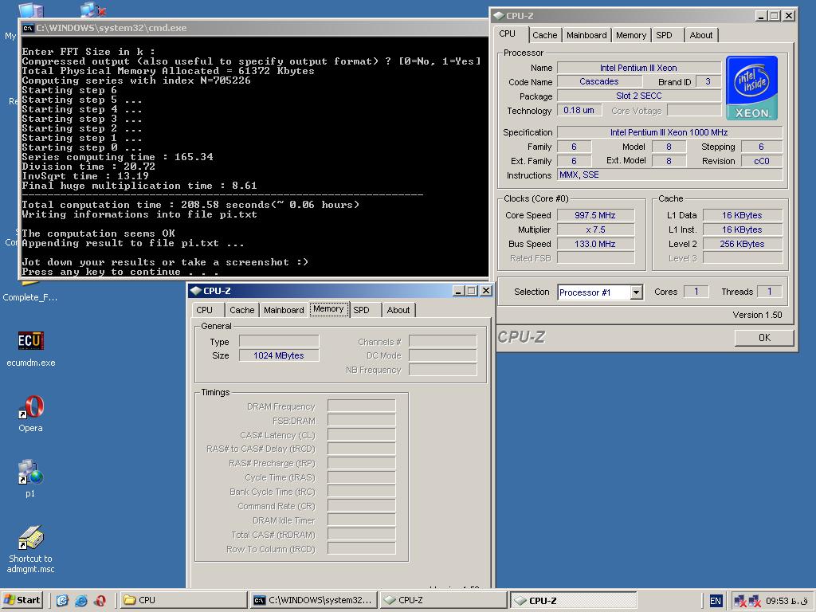Screen dimensions: 816x612
Task: Minimize the memory CPU-Z window
Action: tap(458, 291)
